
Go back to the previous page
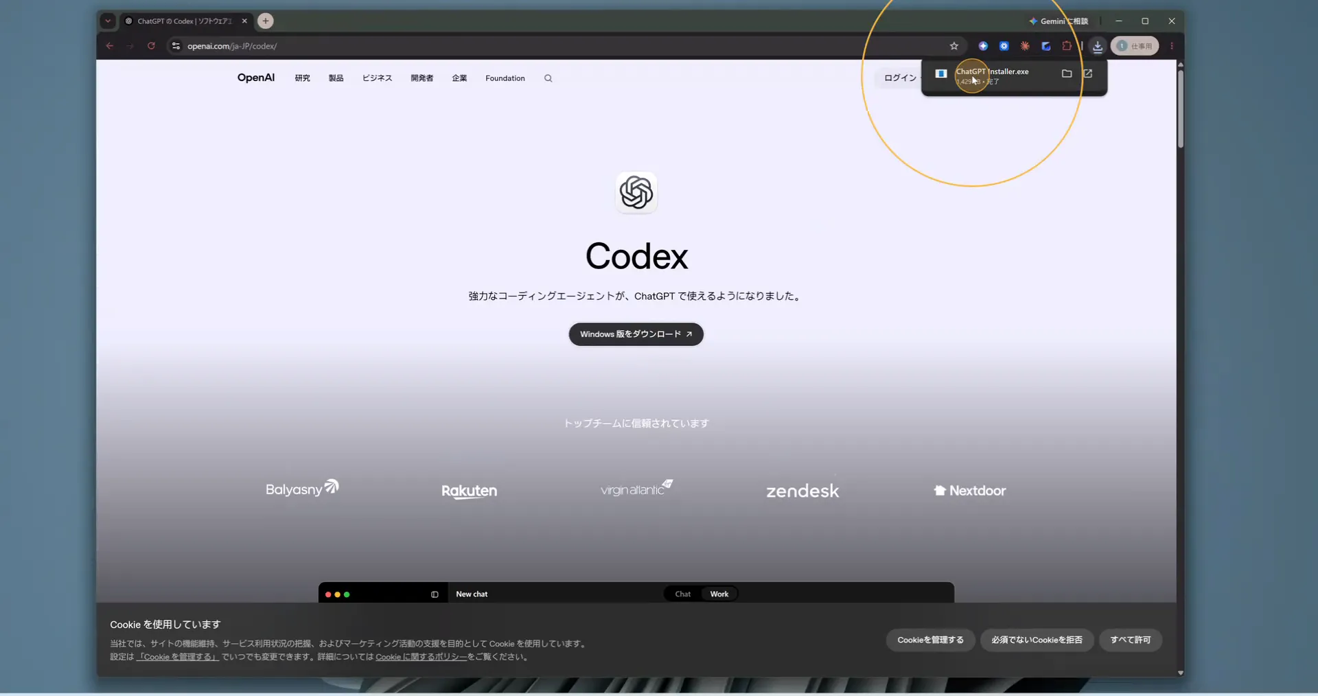point(110,46)
